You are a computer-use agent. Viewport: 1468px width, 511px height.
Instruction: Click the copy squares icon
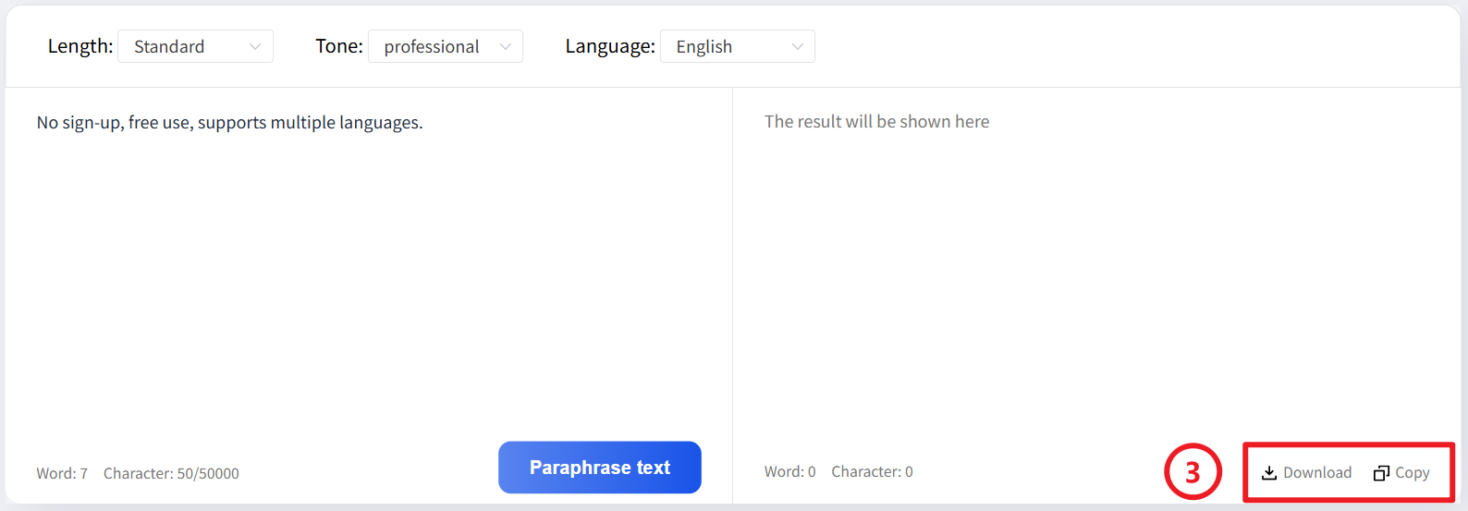[x=1381, y=473]
